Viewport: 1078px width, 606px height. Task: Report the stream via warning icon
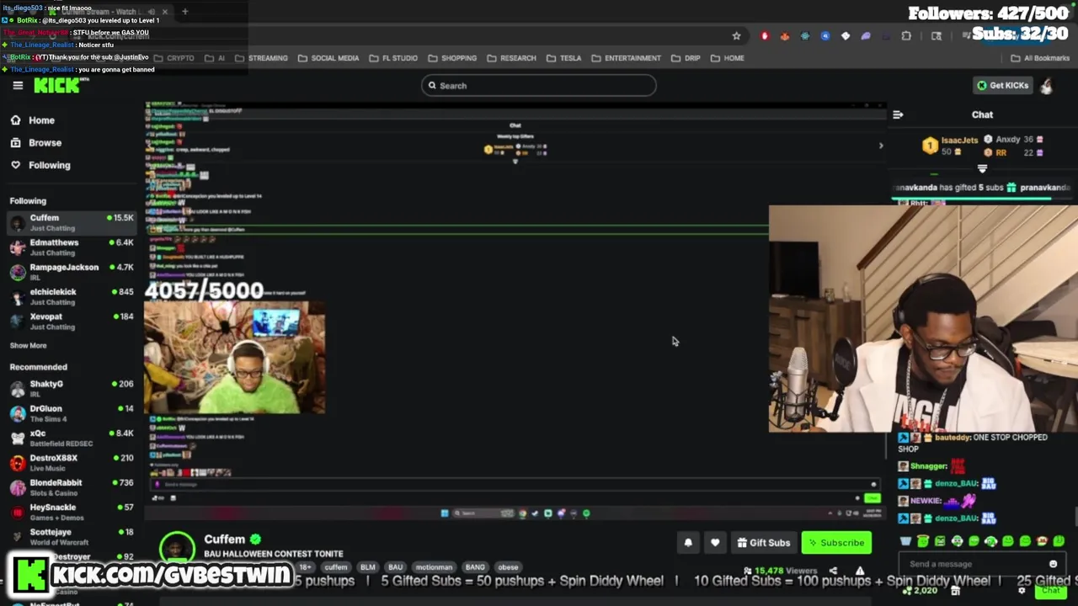(860, 571)
